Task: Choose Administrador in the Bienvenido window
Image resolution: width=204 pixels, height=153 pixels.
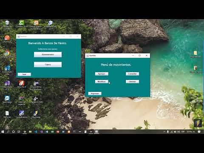Action: (48, 54)
